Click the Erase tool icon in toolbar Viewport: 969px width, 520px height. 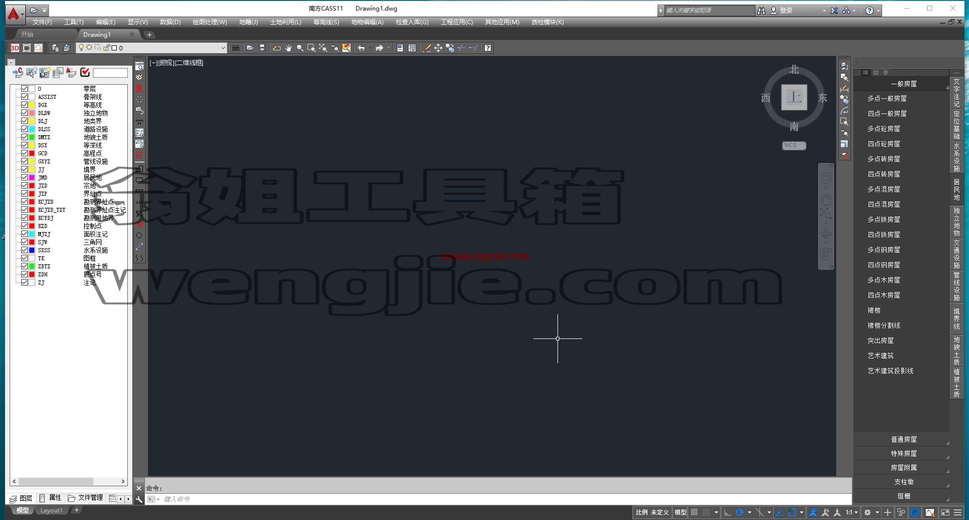tap(427, 48)
